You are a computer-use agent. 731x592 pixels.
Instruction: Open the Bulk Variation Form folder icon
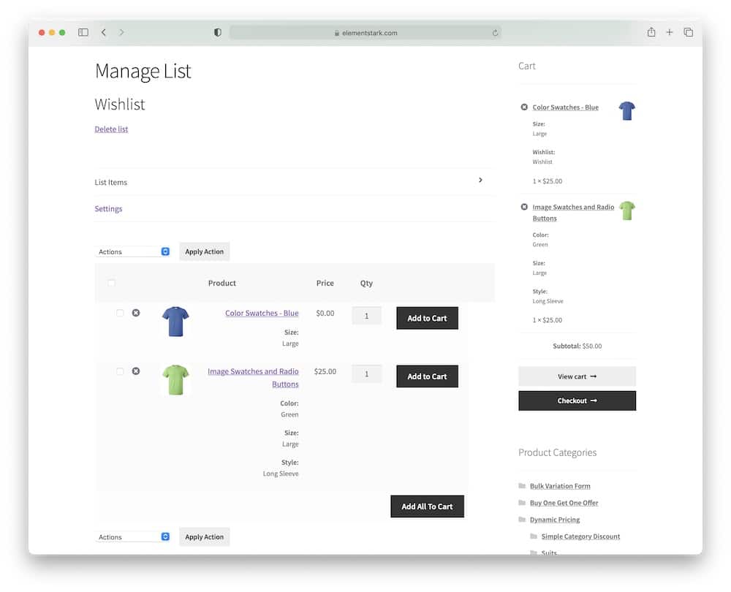pyautogui.click(x=522, y=486)
